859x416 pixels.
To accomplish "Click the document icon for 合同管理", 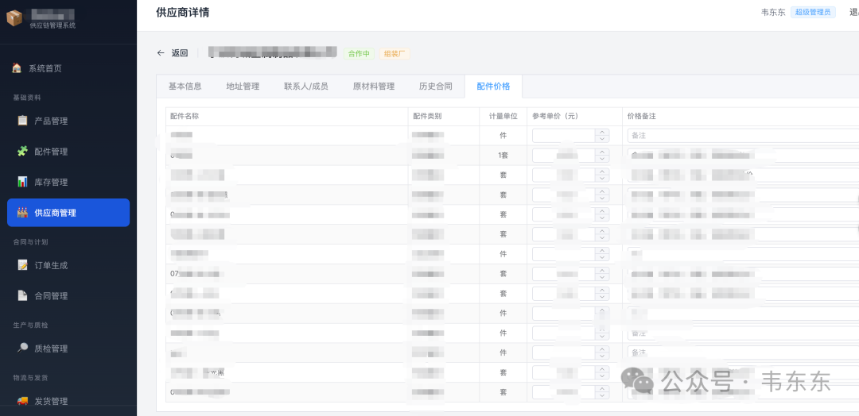I will tap(22, 295).
